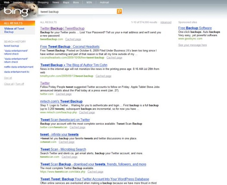Open the Web tab in top navigation
Viewport: 227px width, 185px height.
[7, 2]
